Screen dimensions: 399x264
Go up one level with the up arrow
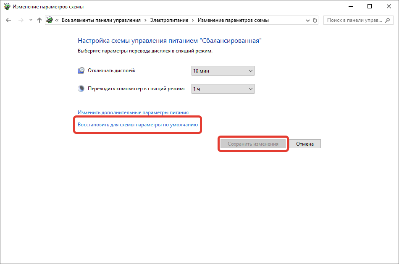pyautogui.click(x=39, y=20)
